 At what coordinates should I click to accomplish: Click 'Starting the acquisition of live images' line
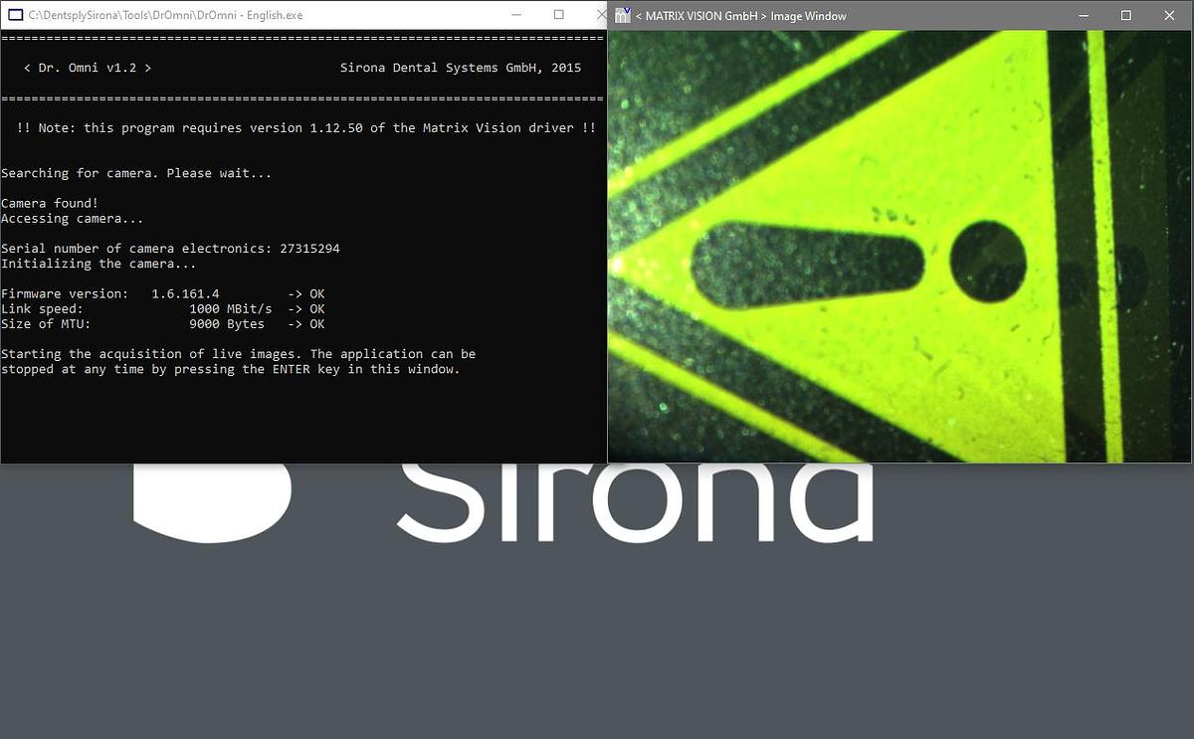[x=239, y=354]
